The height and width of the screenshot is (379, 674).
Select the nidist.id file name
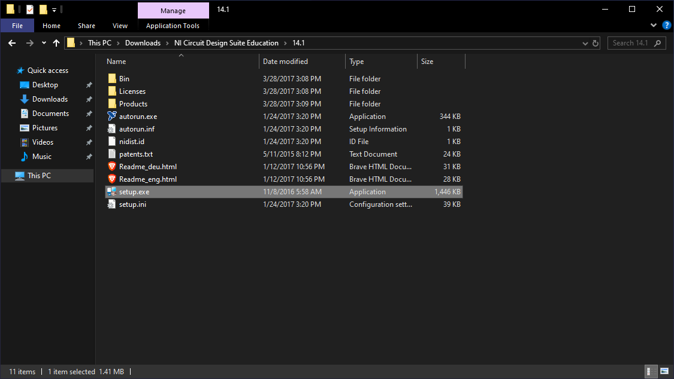pyautogui.click(x=132, y=142)
